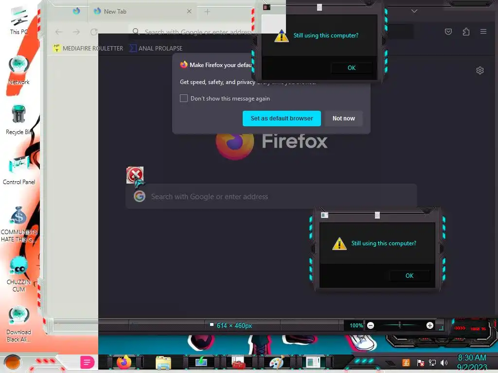Screen dimensions: 498x373
Task: Click the orange Java tray icon
Action: (406, 362)
